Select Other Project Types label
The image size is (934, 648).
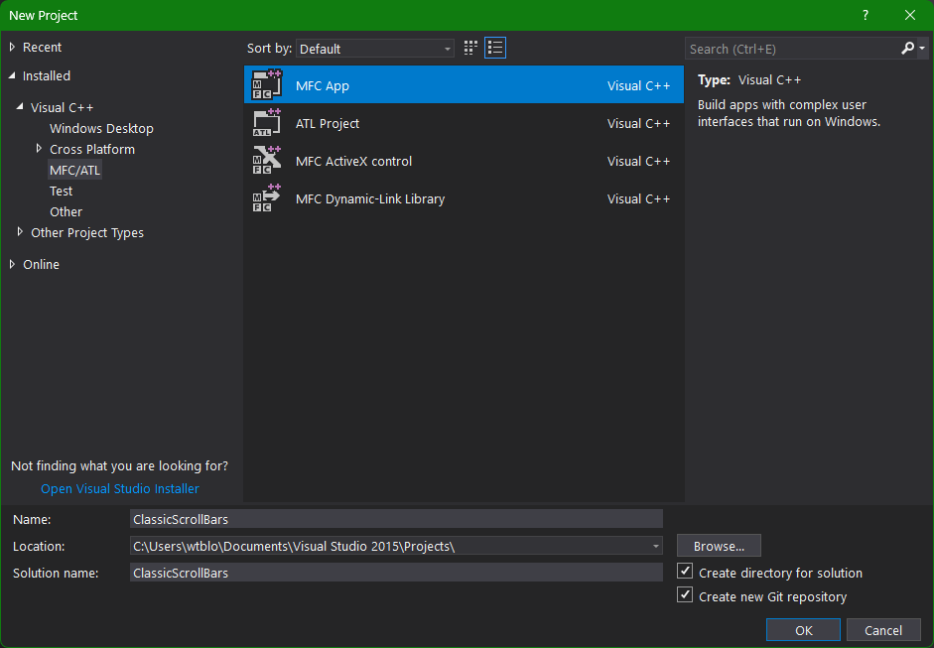click(x=87, y=233)
